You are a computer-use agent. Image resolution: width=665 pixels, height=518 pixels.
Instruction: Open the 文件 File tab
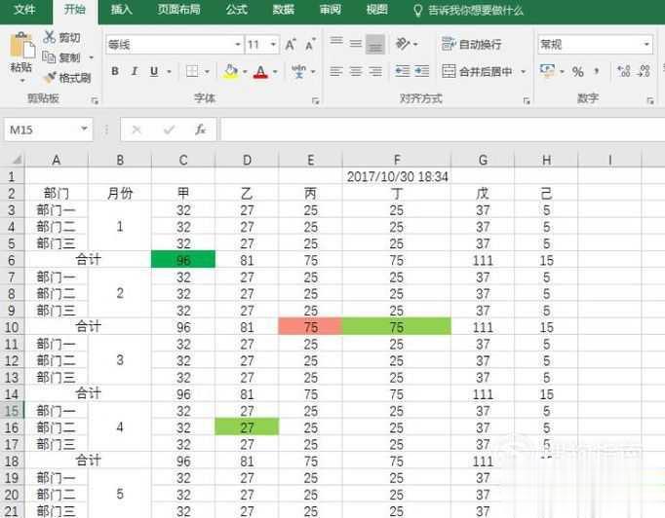click(24, 10)
